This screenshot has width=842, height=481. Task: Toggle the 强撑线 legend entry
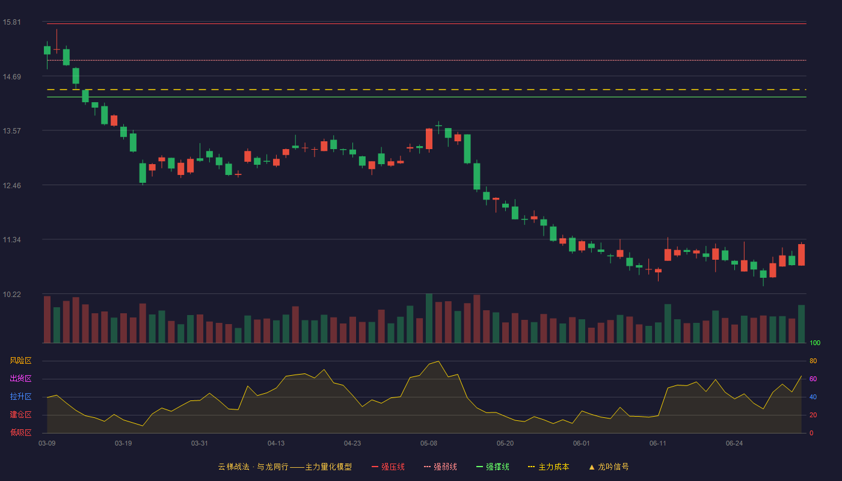pos(493,467)
